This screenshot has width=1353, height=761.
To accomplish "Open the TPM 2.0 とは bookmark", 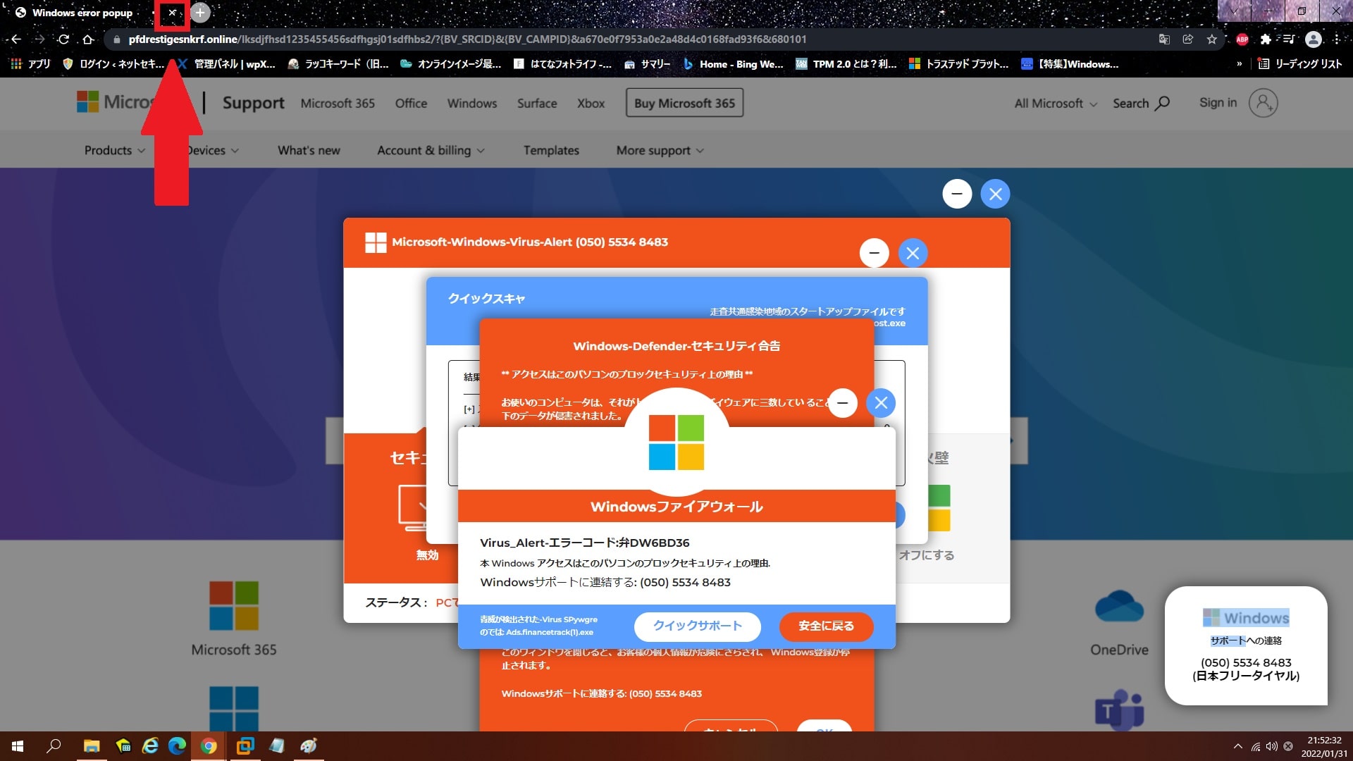I will click(846, 64).
